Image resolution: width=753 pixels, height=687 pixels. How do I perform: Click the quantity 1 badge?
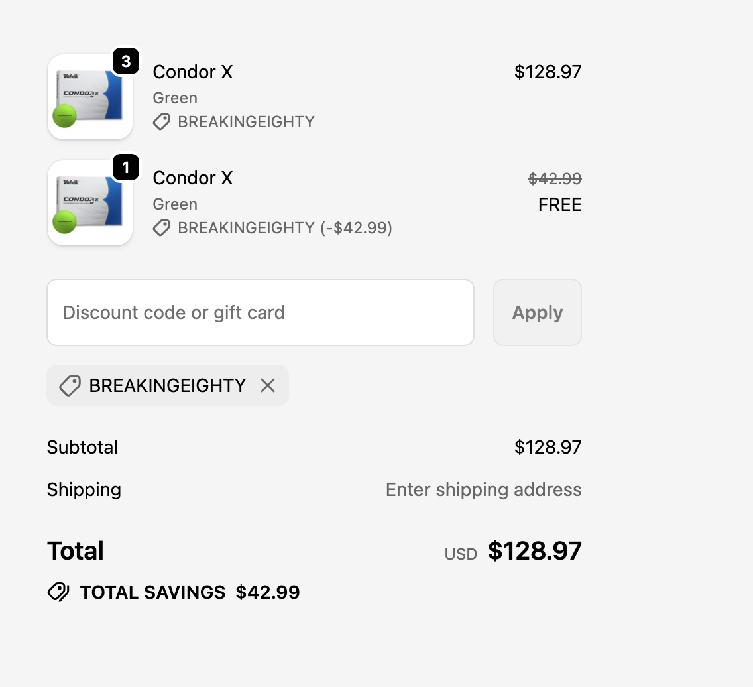126,167
